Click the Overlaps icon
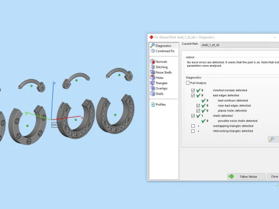The width and height of the screenshot is (279, 209). [152, 88]
